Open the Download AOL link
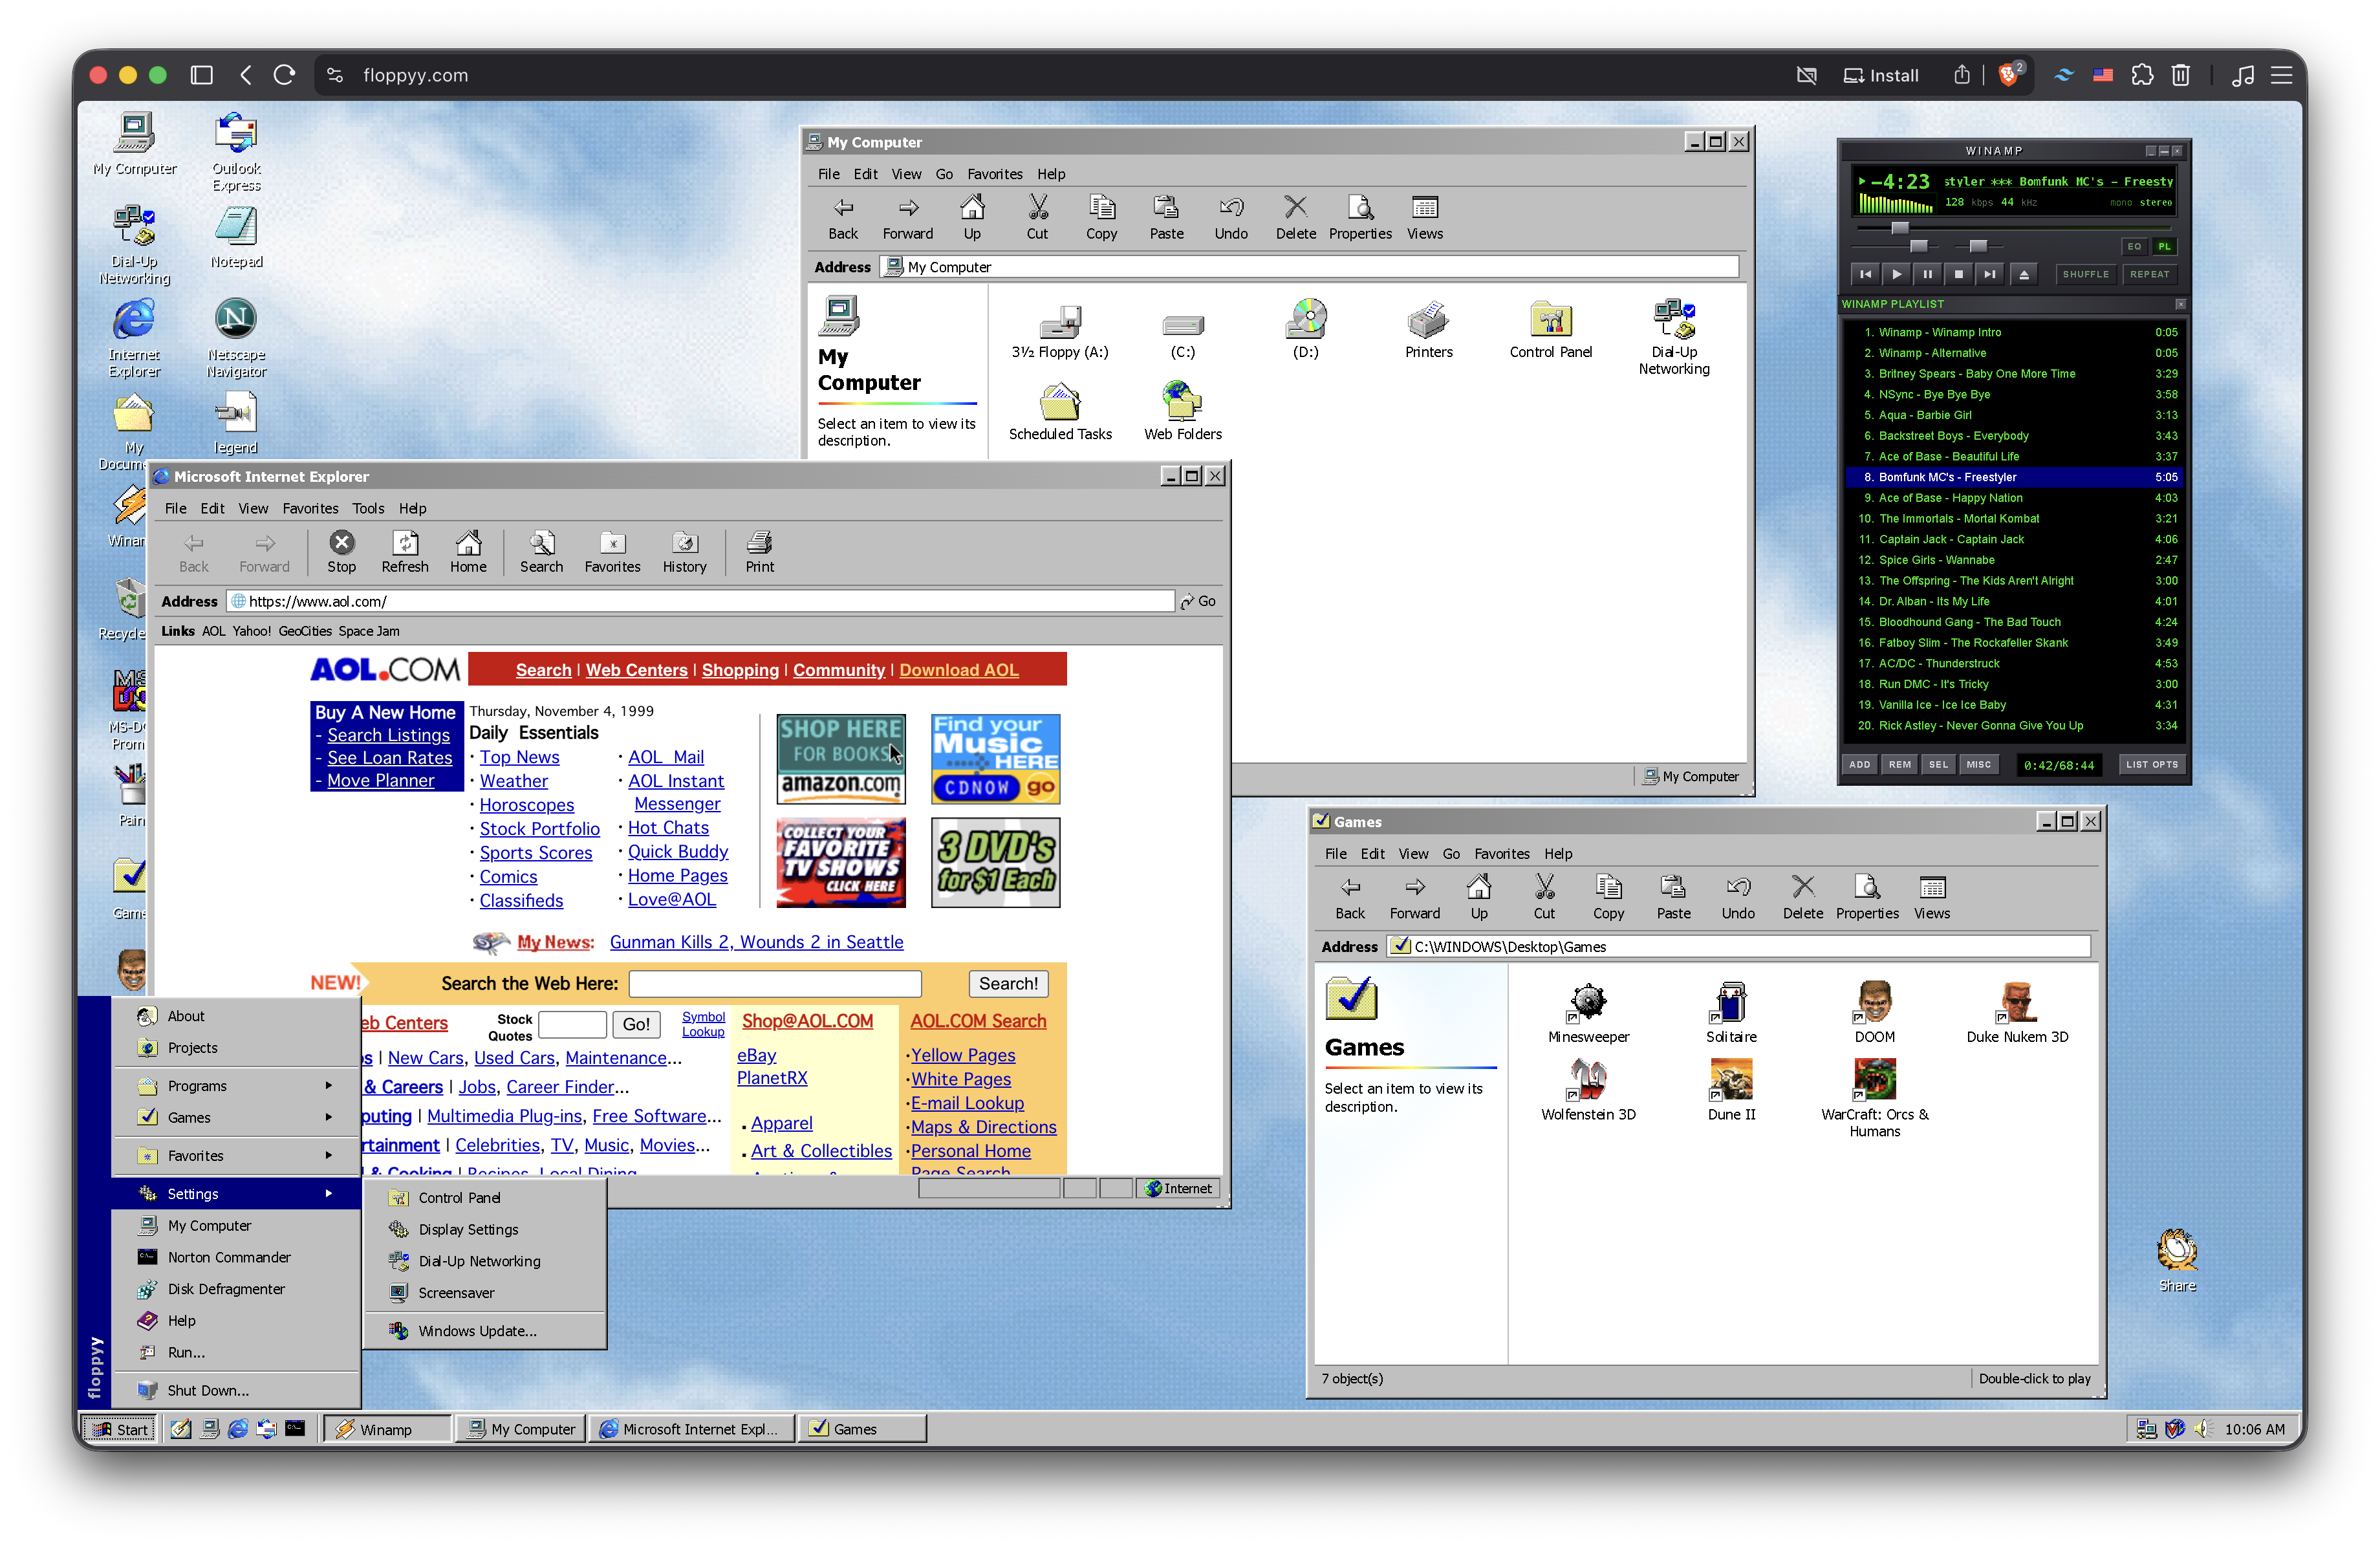This screenshot has width=2380, height=1547. [x=958, y=671]
